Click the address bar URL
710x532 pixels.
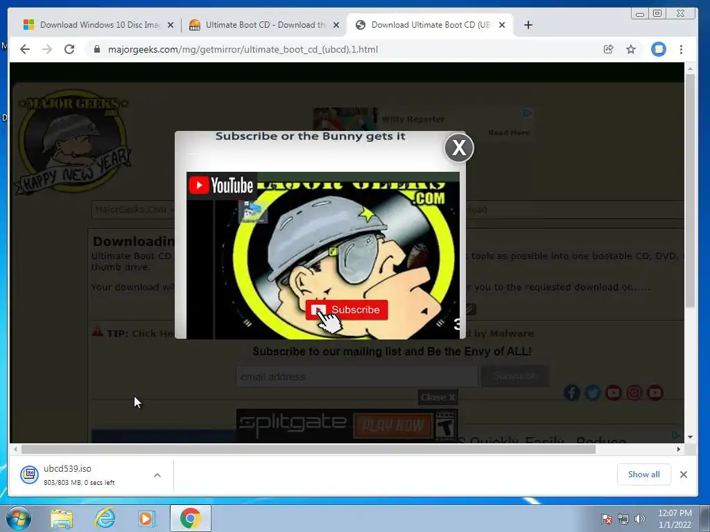tap(243, 49)
